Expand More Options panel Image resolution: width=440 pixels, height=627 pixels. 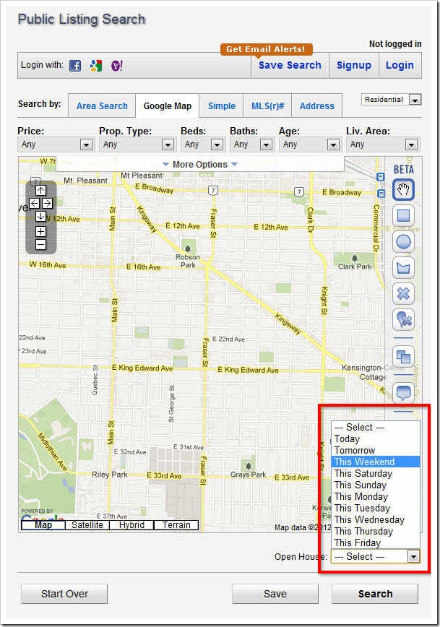[x=200, y=165]
